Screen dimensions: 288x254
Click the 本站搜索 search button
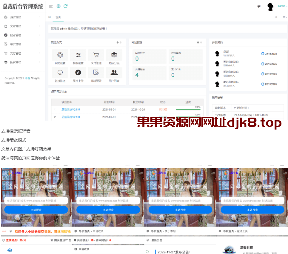point(36,210)
